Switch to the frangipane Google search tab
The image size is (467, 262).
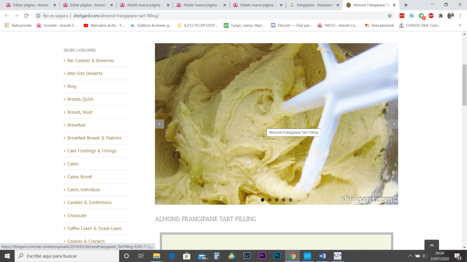point(314,5)
